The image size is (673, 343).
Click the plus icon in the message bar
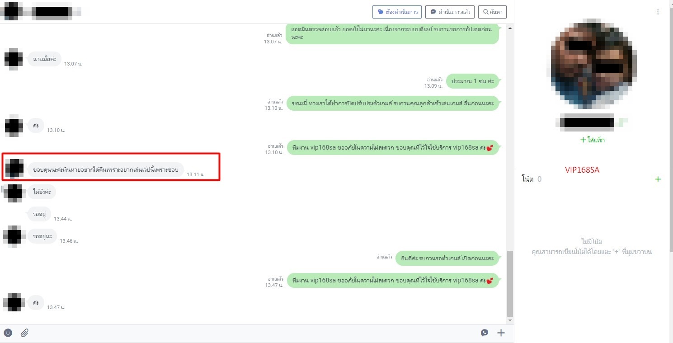[501, 333]
